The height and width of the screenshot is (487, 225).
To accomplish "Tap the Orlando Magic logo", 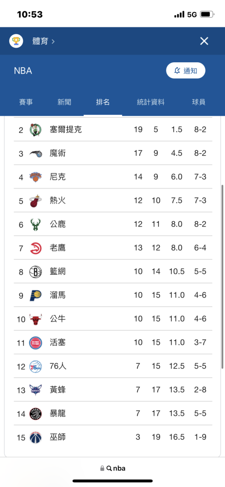I will (x=36, y=153).
